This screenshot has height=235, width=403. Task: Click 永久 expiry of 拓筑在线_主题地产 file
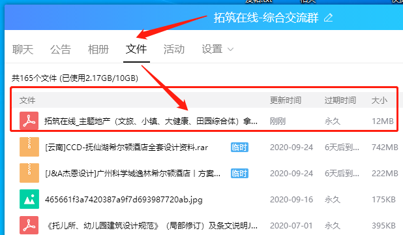pos(333,121)
